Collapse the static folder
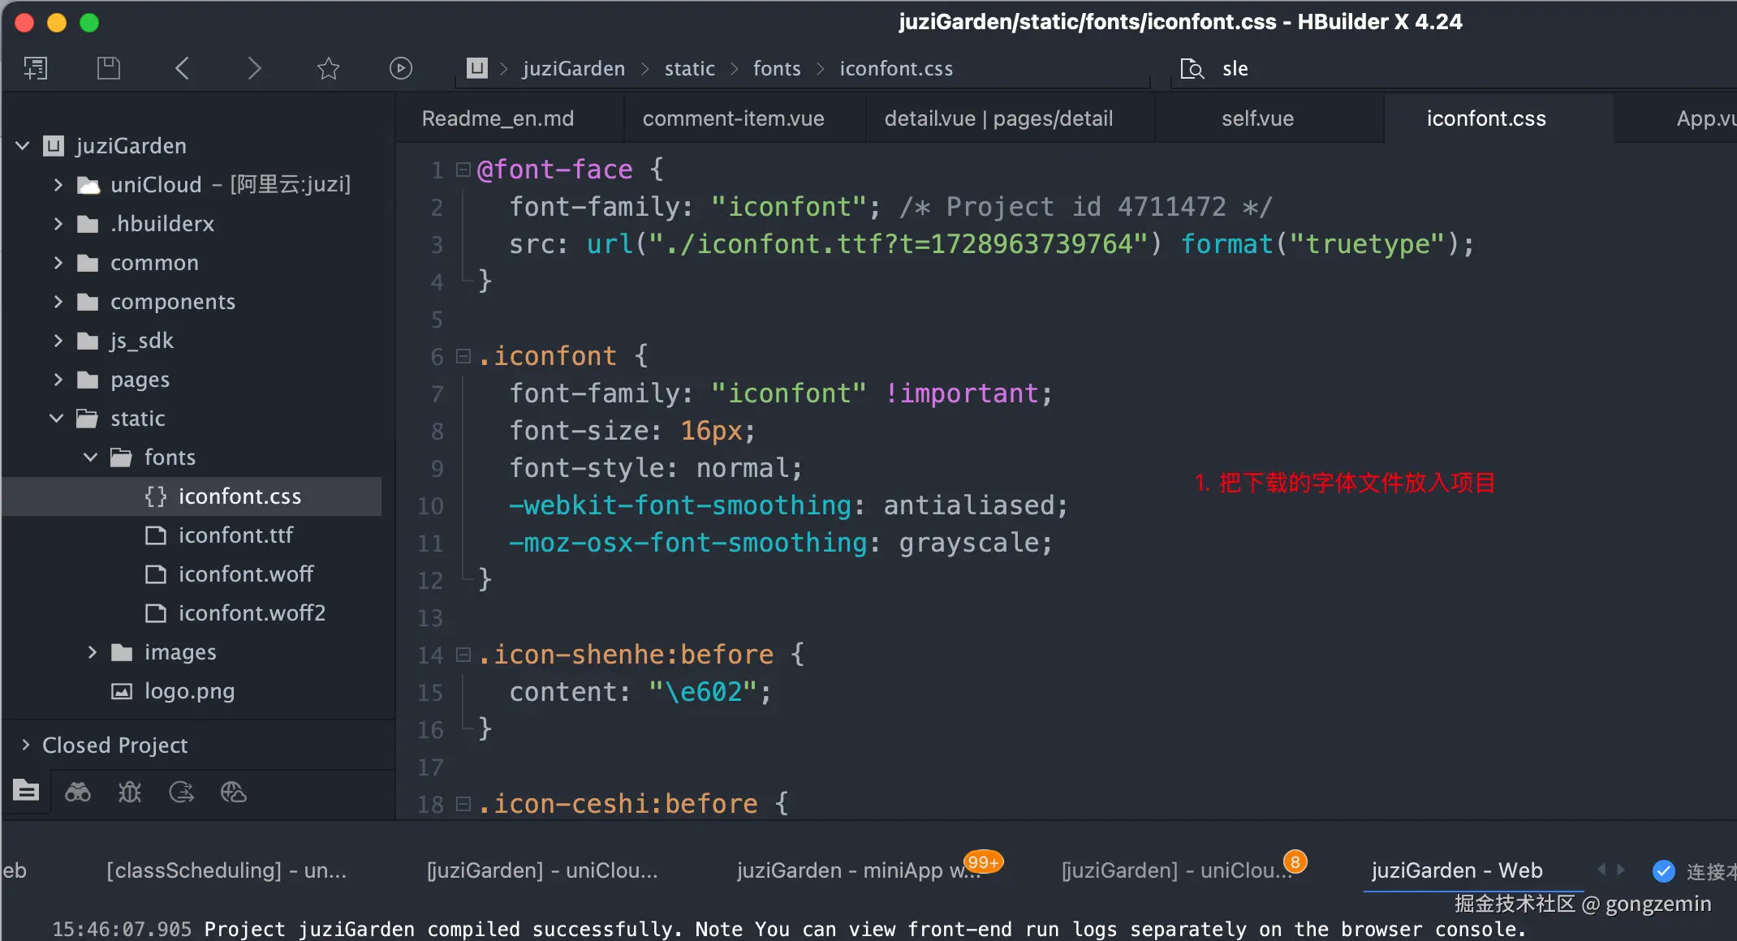Screen dimensions: 1737x941 57,419
